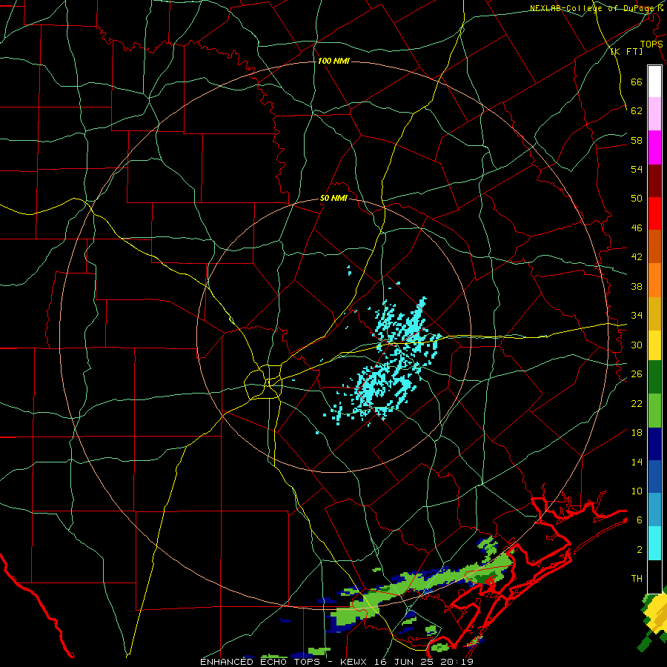Click the TH legend scale label
This screenshot has height=667, width=667.
(x=637, y=579)
